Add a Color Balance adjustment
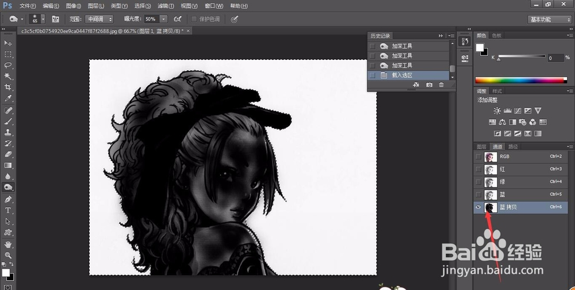This screenshot has width=575, height=290. (x=503, y=122)
